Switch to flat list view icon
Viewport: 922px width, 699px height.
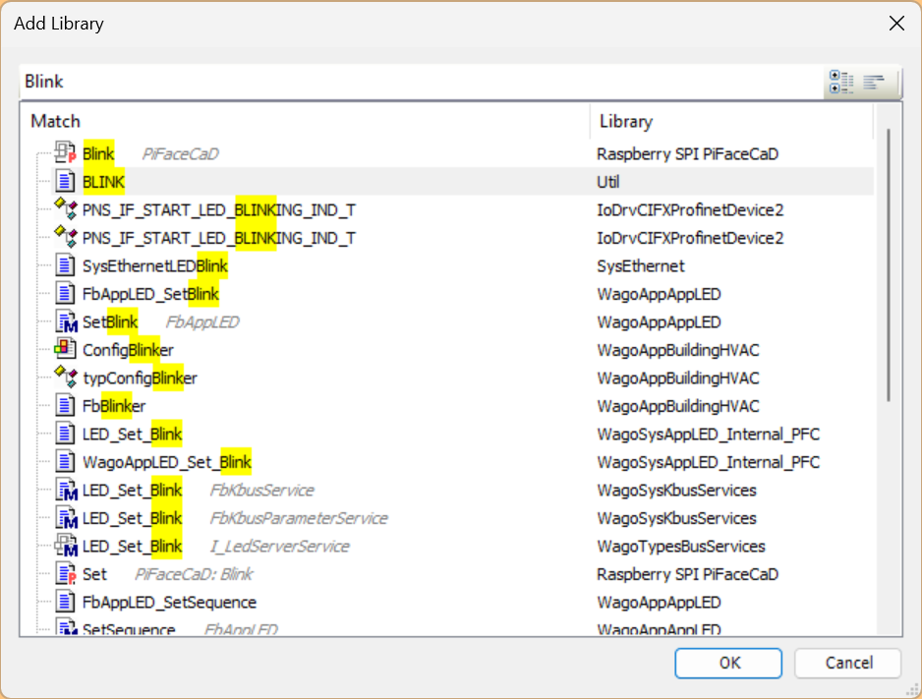pos(874,82)
